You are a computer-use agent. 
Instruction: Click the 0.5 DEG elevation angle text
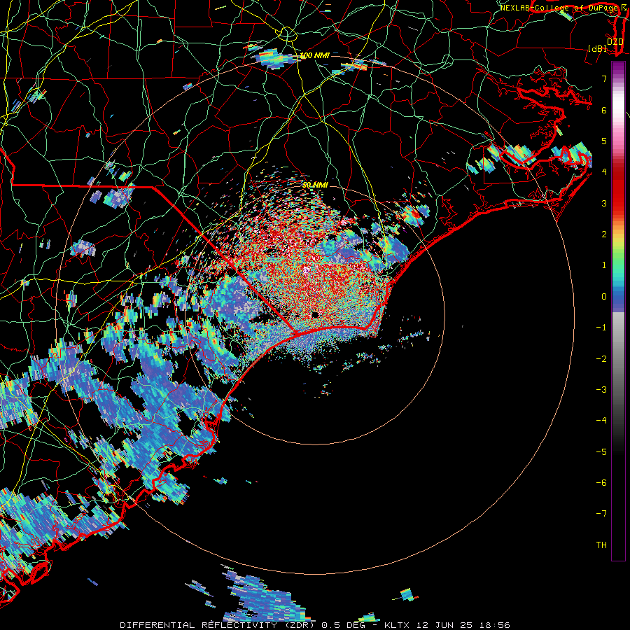pyautogui.click(x=343, y=625)
